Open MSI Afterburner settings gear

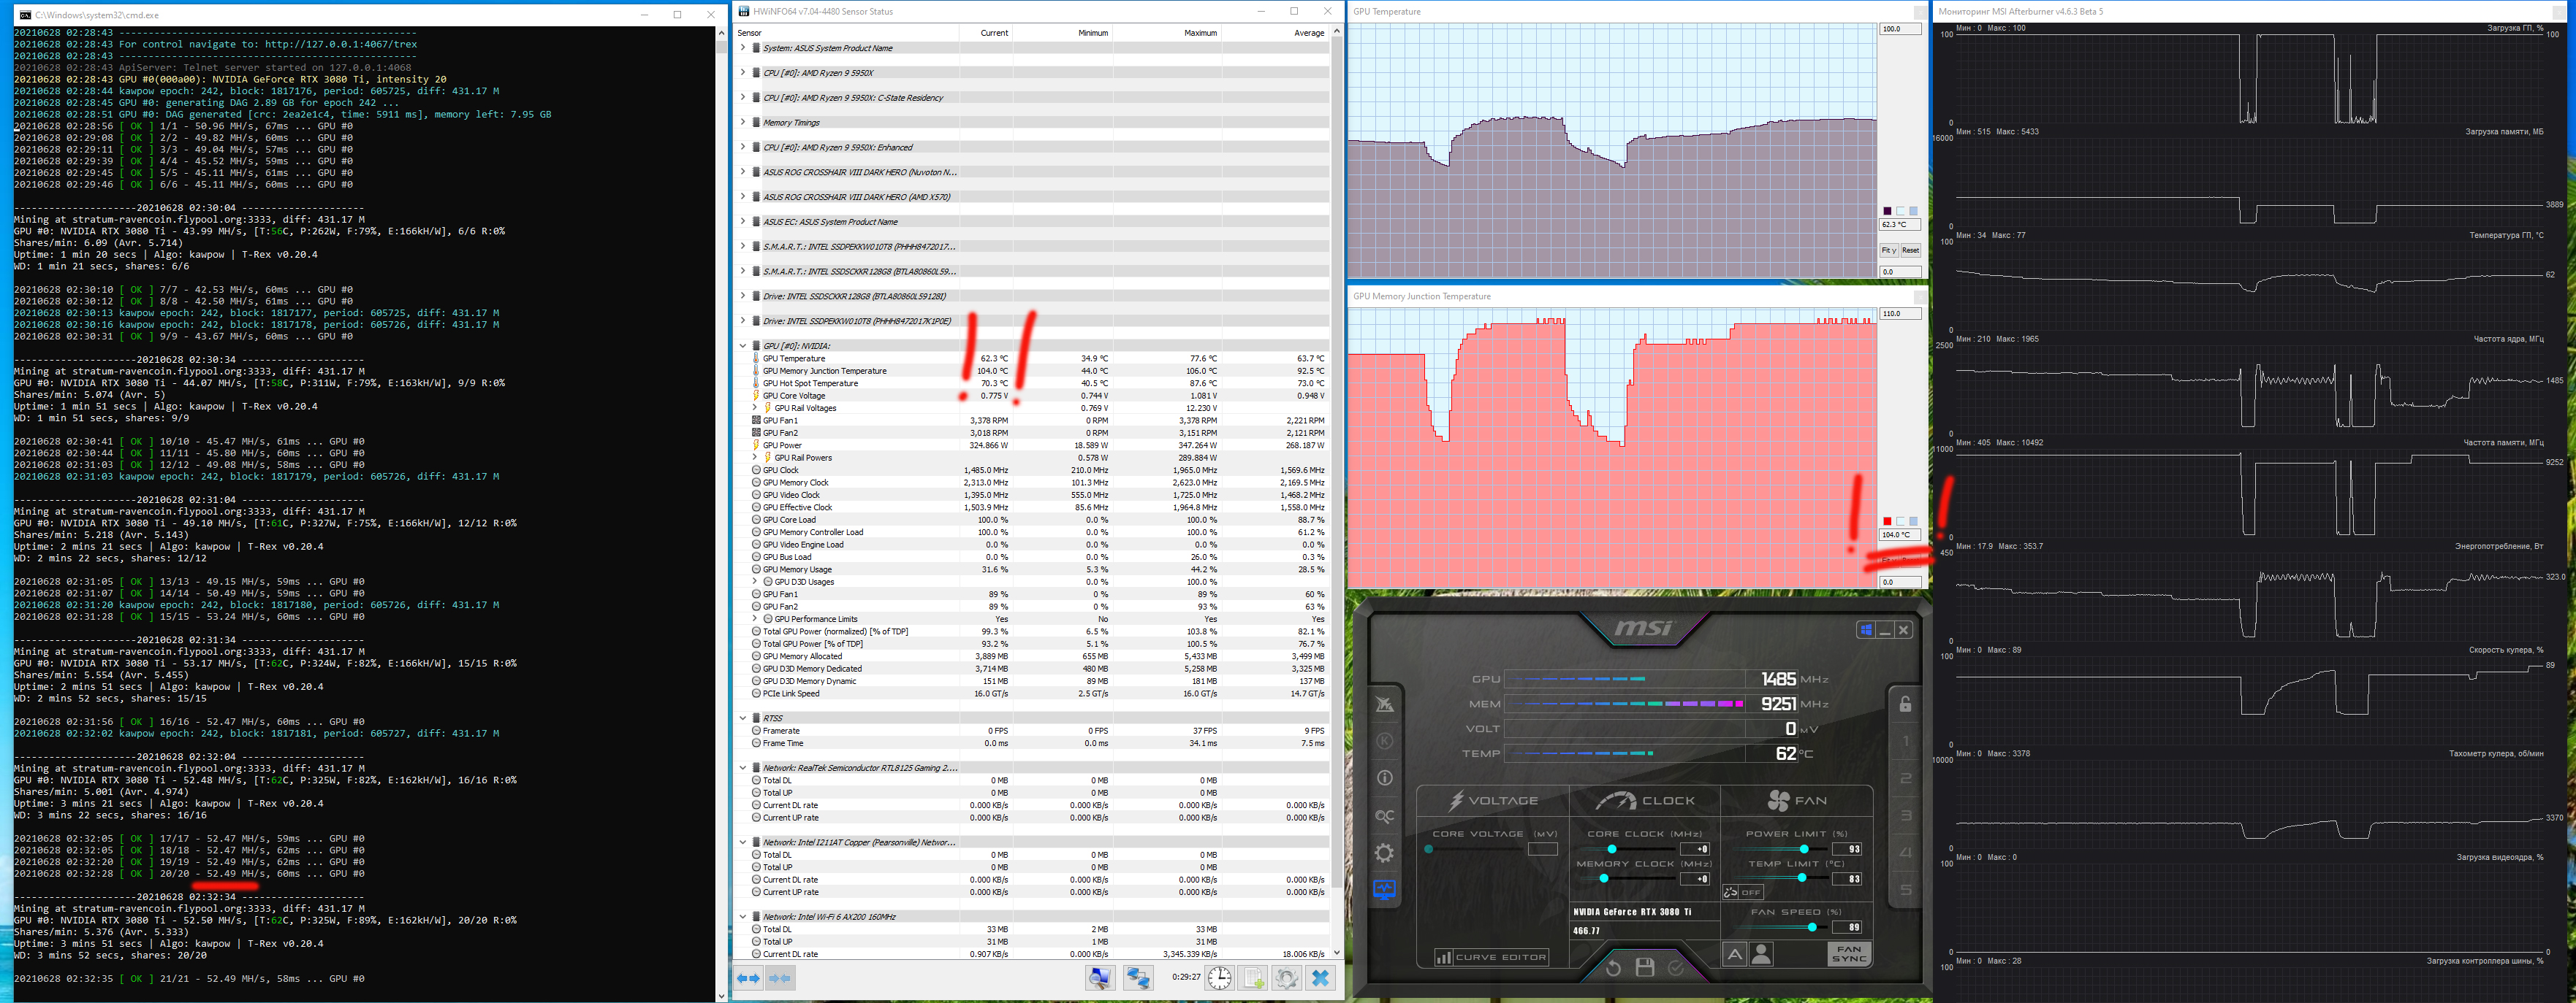(1384, 852)
